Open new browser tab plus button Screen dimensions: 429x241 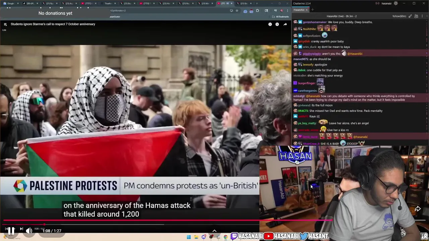[x=257, y=3]
